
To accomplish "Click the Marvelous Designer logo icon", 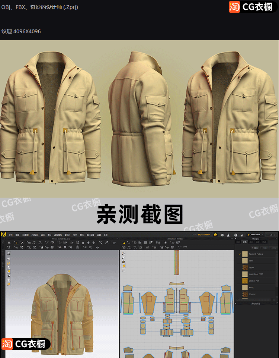I will tap(4, 235).
